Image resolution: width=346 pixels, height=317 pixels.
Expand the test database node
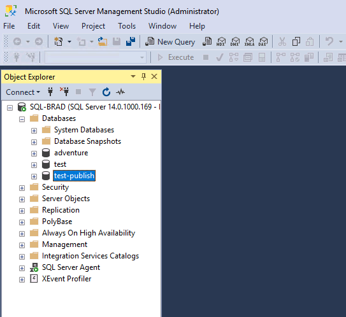click(x=34, y=165)
